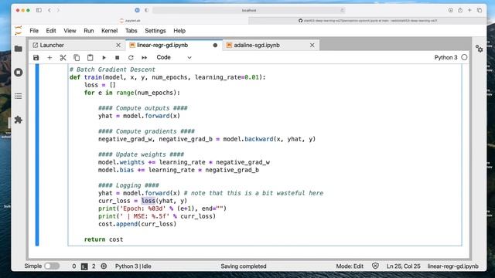Screen dimensions: 495x278
Task: Click the 'Saving completed' status message
Action: 244,266
